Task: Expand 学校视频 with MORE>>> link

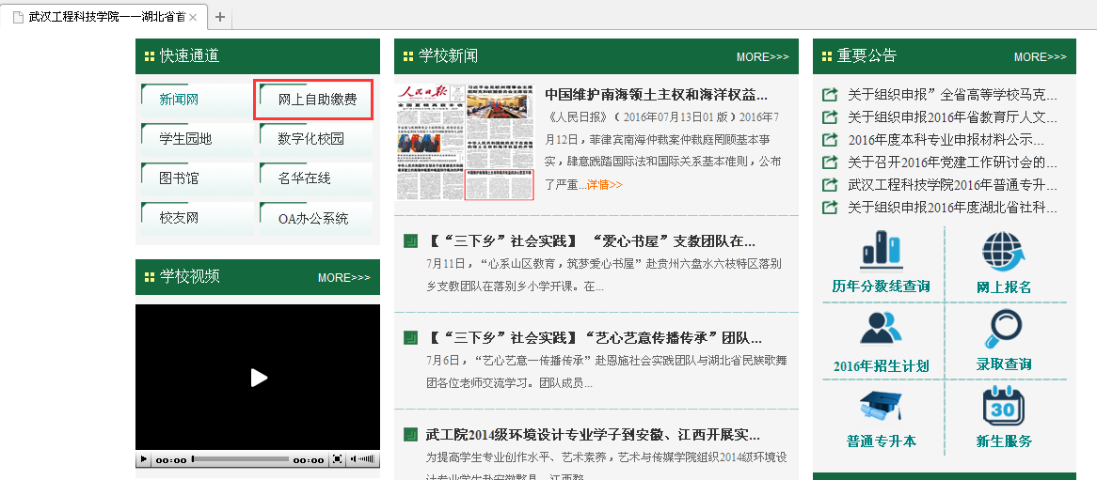Action: pyautogui.click(x=343, y=278)
